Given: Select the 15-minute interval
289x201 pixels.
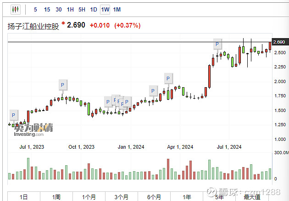Looking at the screenshot, I should point(47,9).
